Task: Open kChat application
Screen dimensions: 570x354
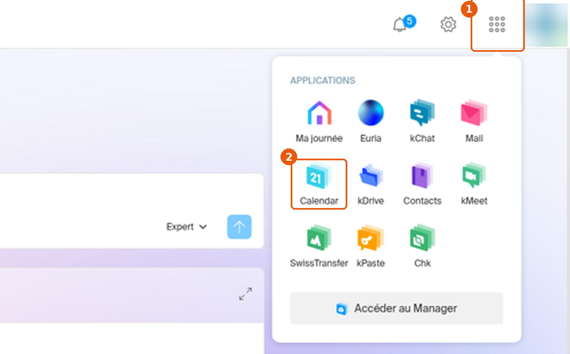Action: pos(422,121)
